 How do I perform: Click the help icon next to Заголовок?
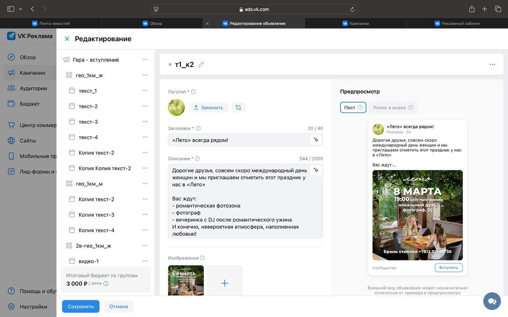(x=198, y=128)
